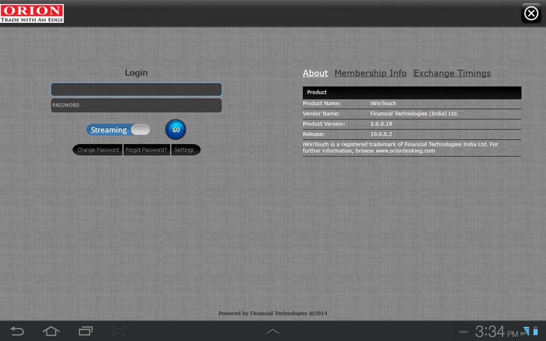Select Forgot Password? link
Viewport: 546px width, 341px height.
point(146,150)
